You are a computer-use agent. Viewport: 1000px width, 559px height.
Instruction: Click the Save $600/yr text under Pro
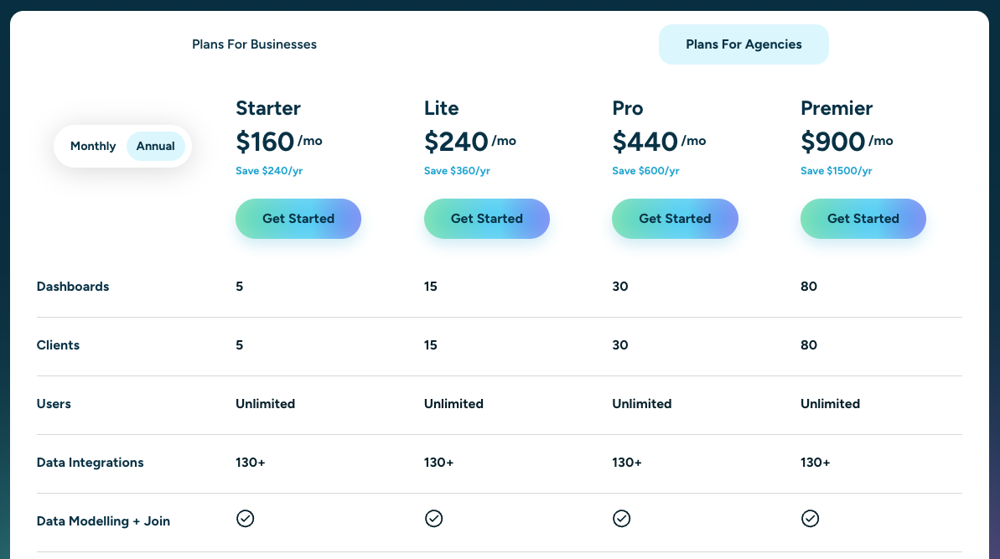click(x=645, y=170)
